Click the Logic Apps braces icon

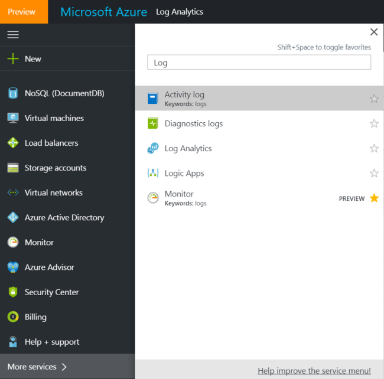click(153, 173)
